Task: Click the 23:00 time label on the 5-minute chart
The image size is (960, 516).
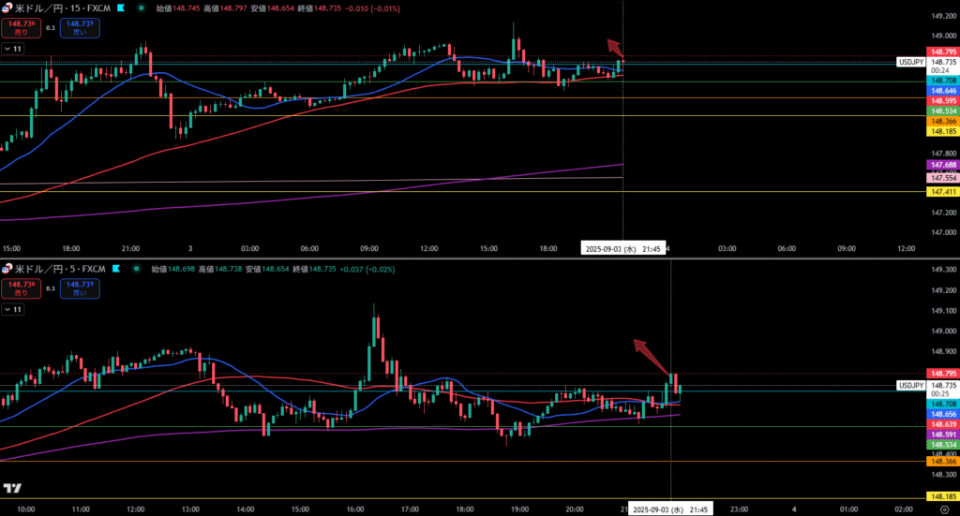Action: [x=739, y=509]
